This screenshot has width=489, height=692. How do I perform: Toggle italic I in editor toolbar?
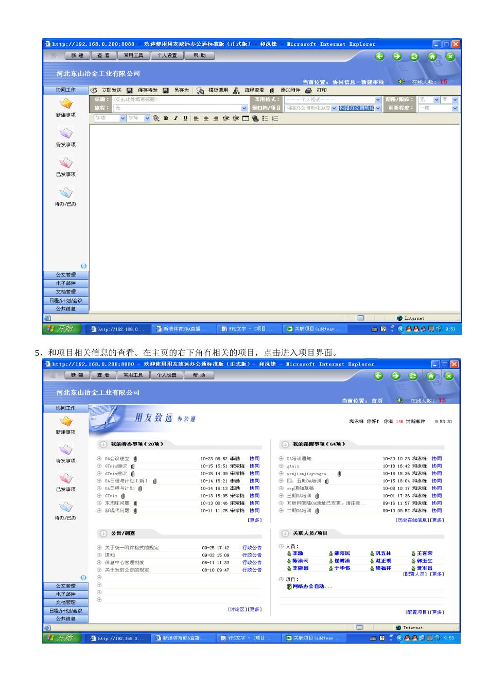[176, 118]
